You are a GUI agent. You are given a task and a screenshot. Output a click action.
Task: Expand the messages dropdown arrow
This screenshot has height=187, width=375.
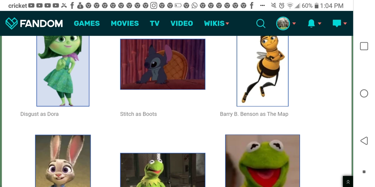[345, 23]
